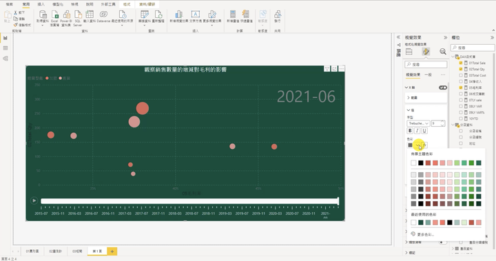Uncheck the 05毛利率 field checkbox
The height and width of the screenshot is (261, 496).
[461, 87]
